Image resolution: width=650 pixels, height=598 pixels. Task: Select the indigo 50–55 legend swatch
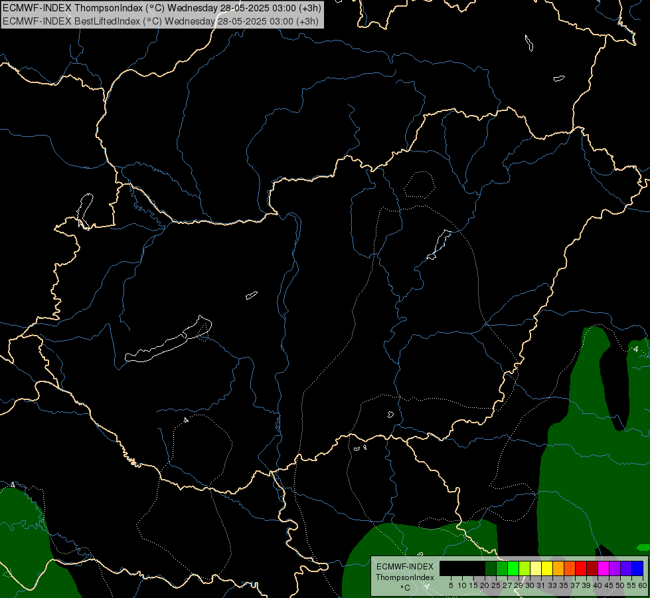[x=626, y=568]
